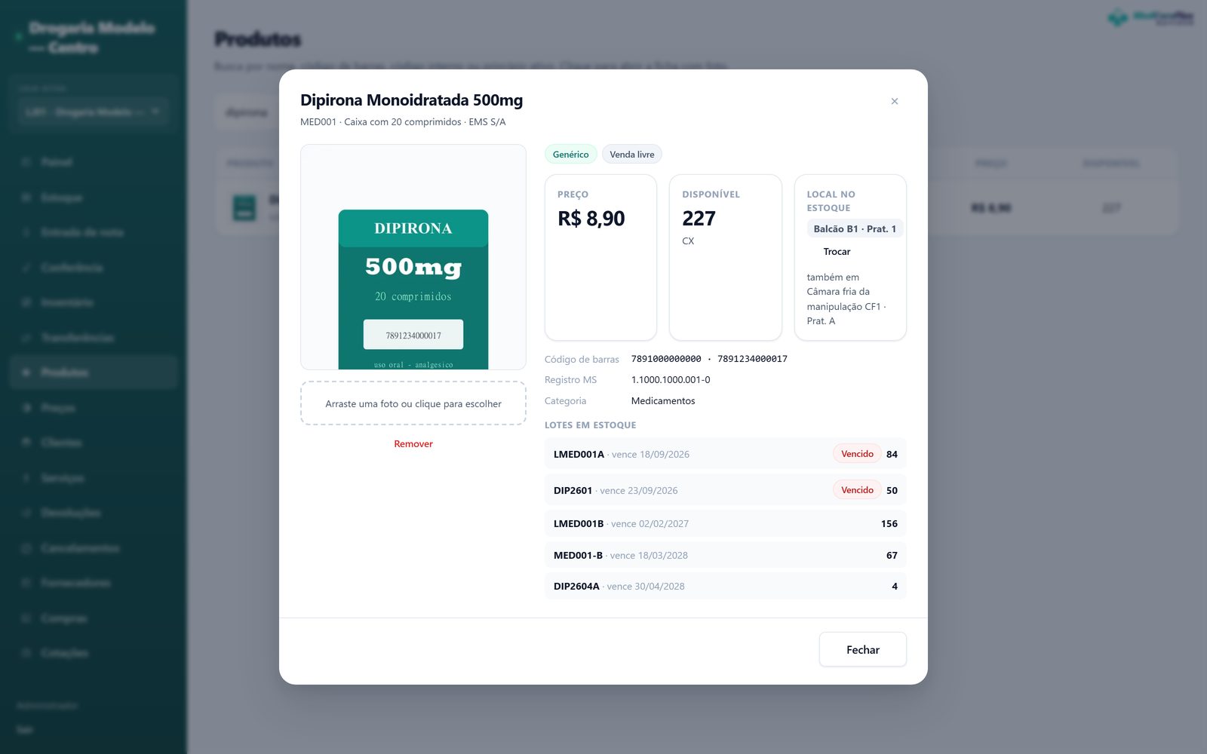Click the Genérico badge
Screen dimensions: 1207x754
click(570, 155)
